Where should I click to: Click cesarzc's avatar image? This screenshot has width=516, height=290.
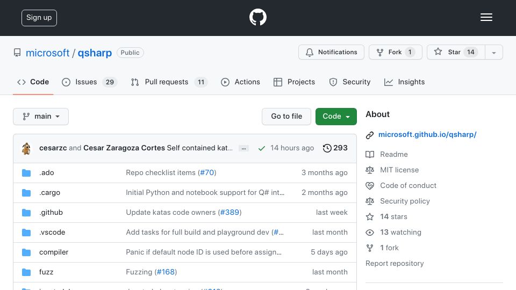point(26,148)
